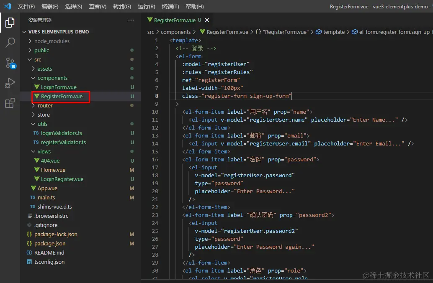The image size is (433, 283).
Task: Collapse the views folder
Action: 33,152
